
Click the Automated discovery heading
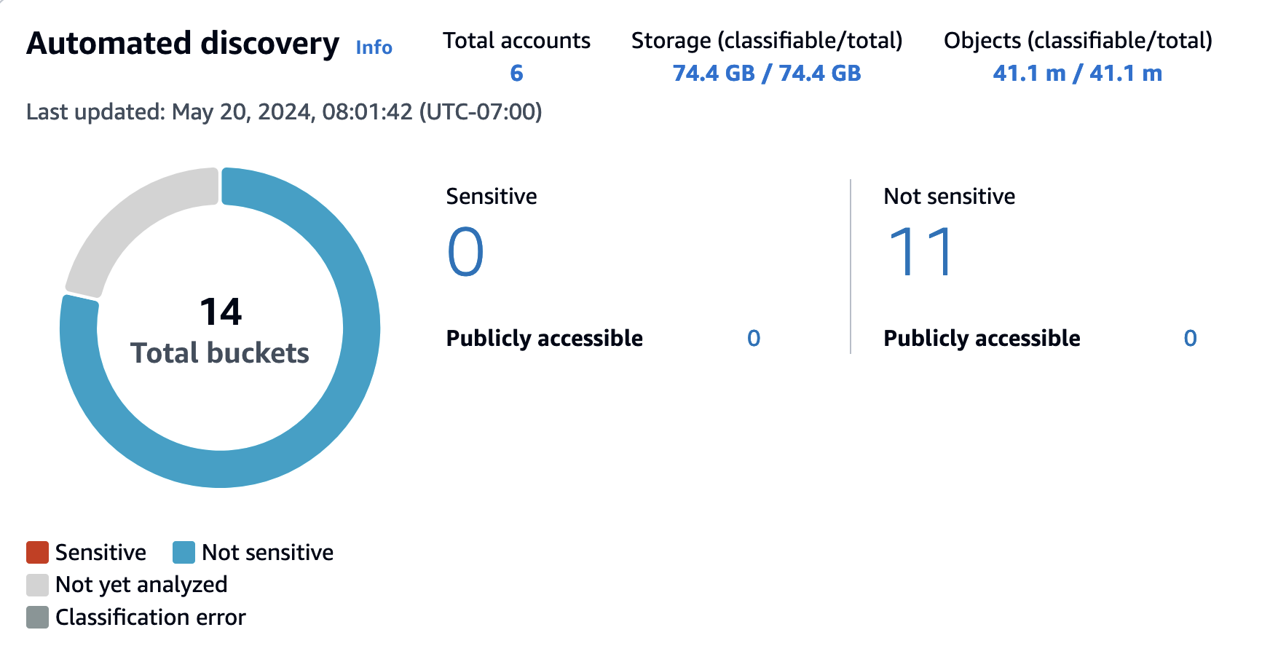coord(183,44)
